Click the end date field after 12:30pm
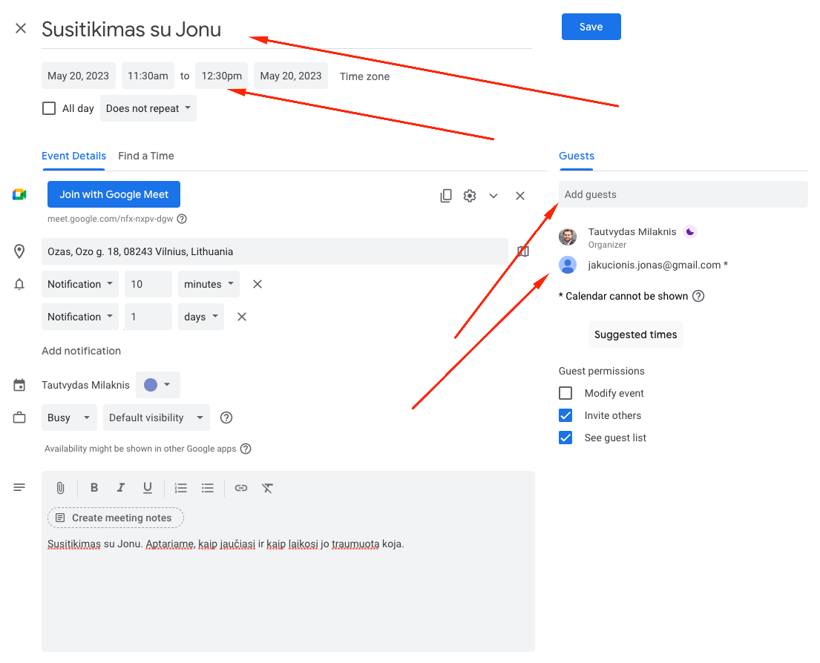The image size is (820, 663). point(291,76)
